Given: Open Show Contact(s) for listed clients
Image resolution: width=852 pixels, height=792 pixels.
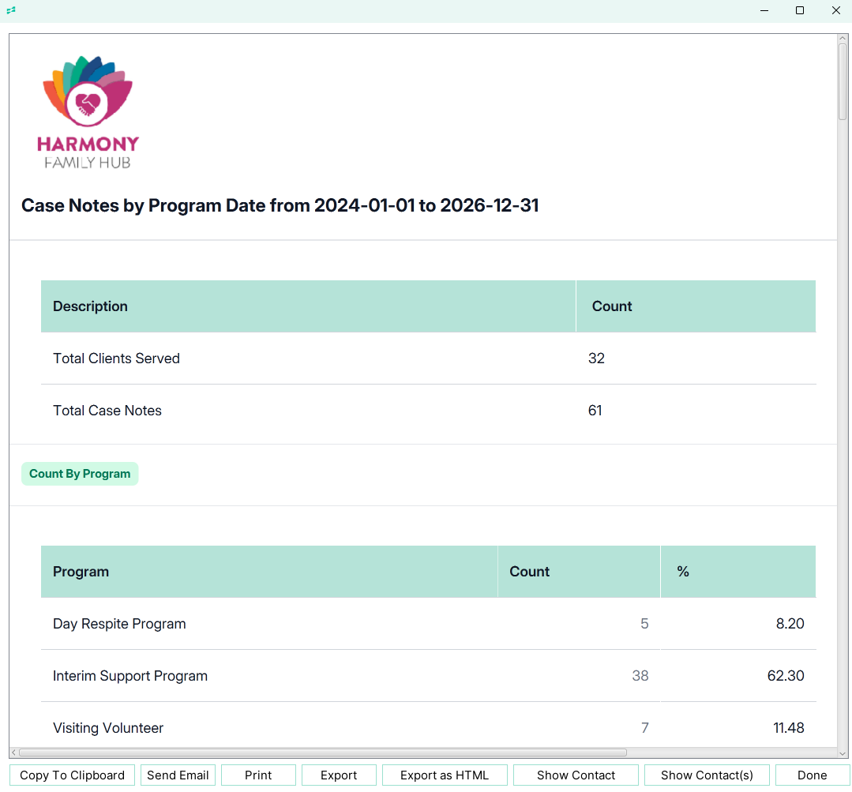Looking at the screenshot, I should (707, 775).
